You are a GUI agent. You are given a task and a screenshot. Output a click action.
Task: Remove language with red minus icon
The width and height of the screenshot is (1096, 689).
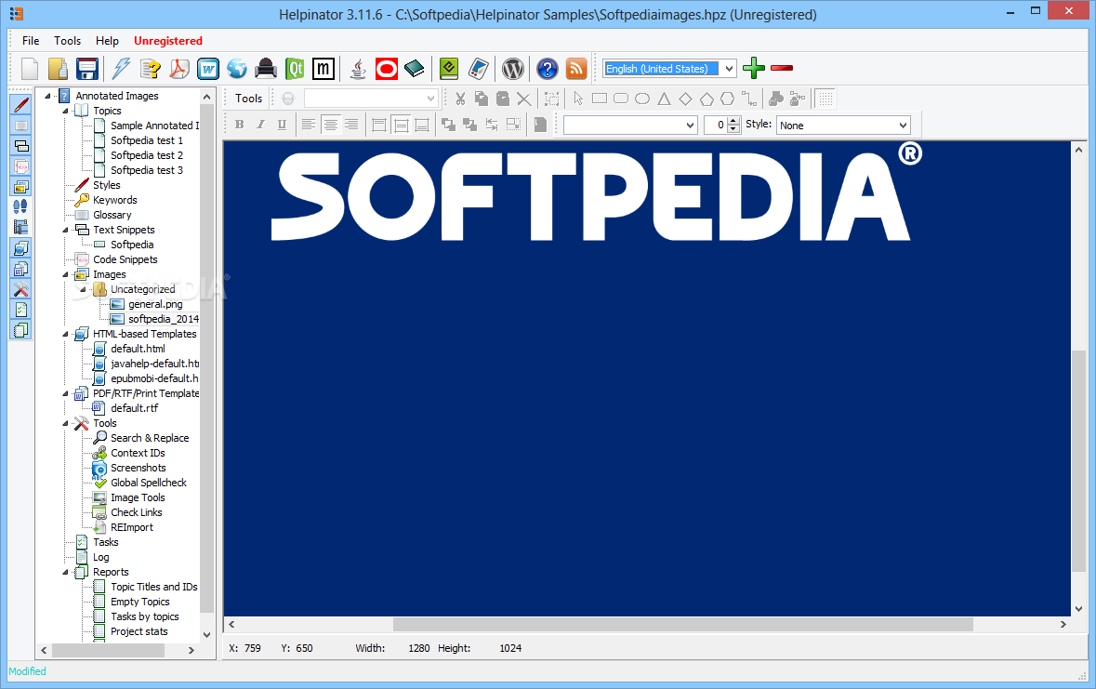(x=782, y=68)
